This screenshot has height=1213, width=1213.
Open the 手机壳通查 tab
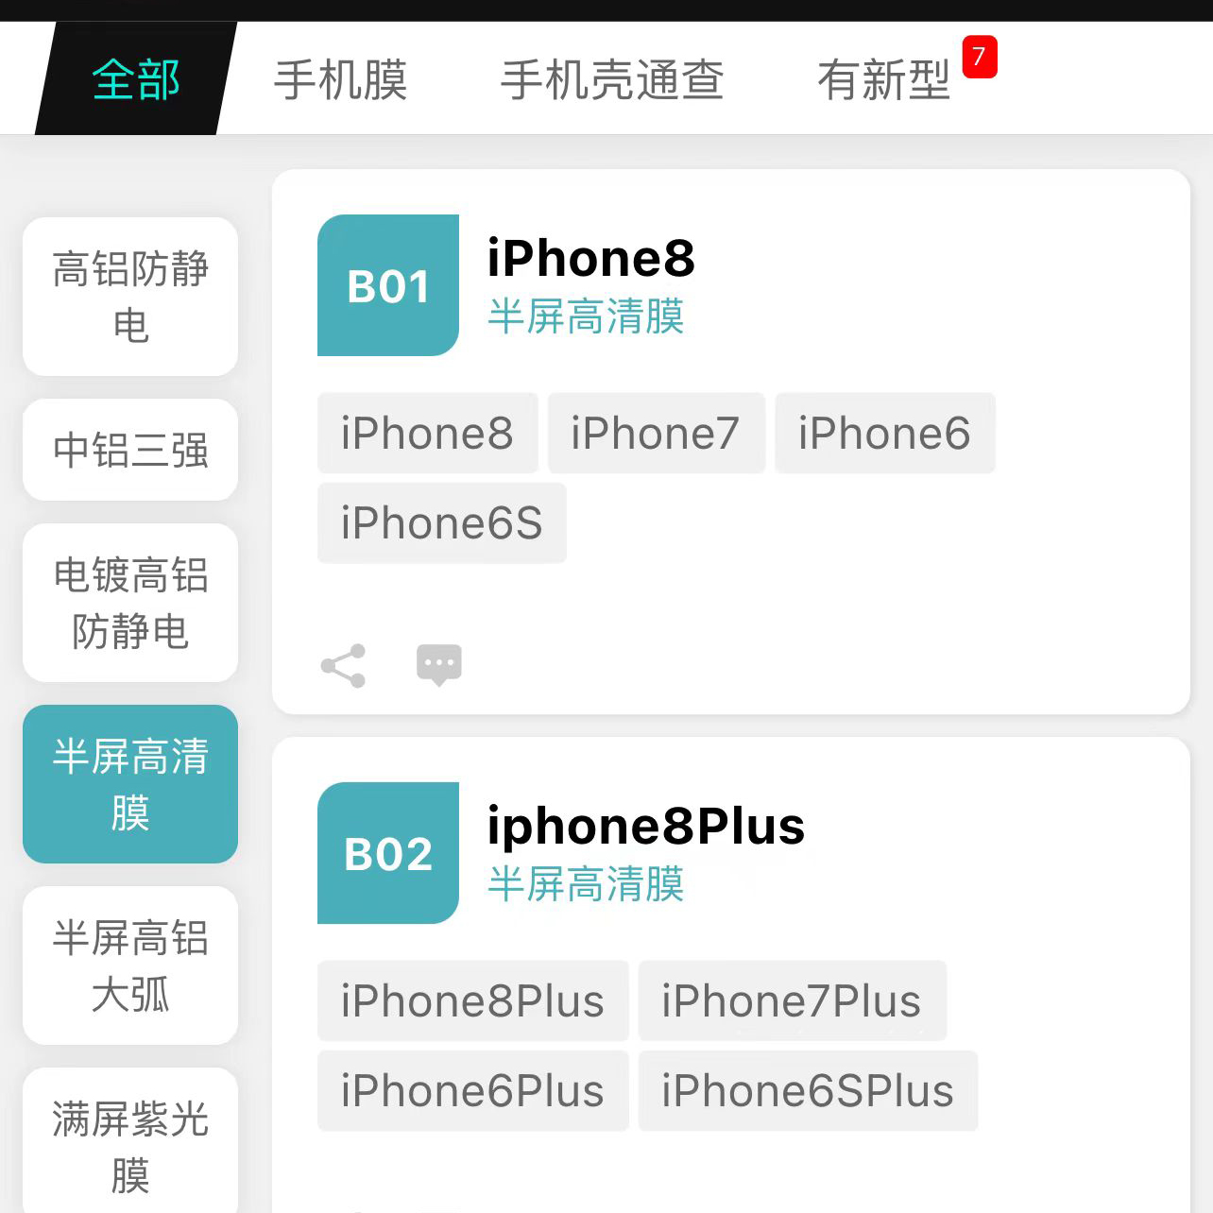612,80
